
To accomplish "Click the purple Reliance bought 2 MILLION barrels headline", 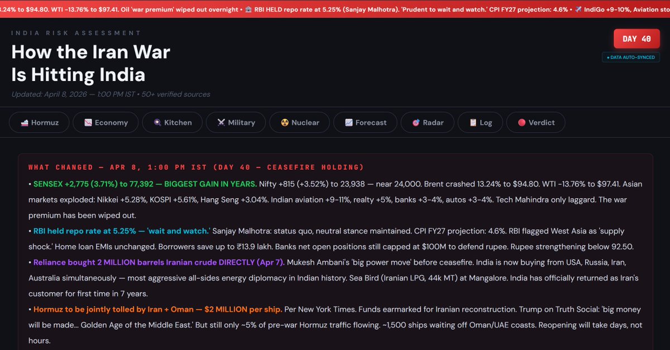I will 159,262.
